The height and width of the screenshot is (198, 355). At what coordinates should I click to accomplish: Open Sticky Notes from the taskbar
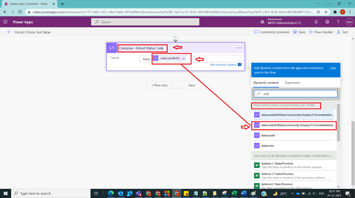click(186, 193)
